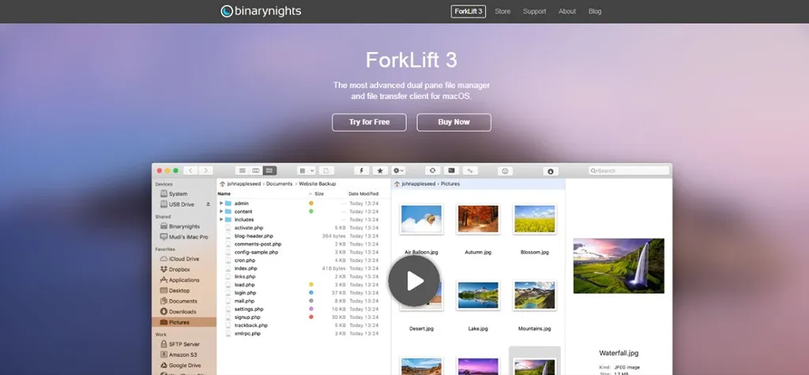The height and width of the screenshot is (375, 809).
Task: Open the About page
Action: pos(566,11)
